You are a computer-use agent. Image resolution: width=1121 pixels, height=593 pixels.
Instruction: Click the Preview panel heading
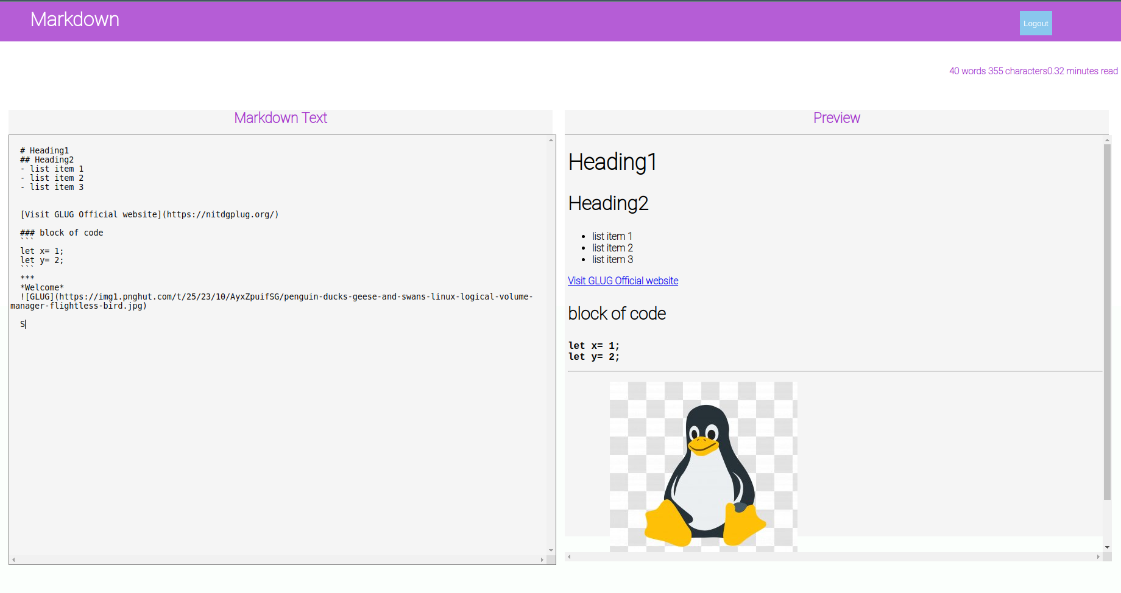[836, 118]
